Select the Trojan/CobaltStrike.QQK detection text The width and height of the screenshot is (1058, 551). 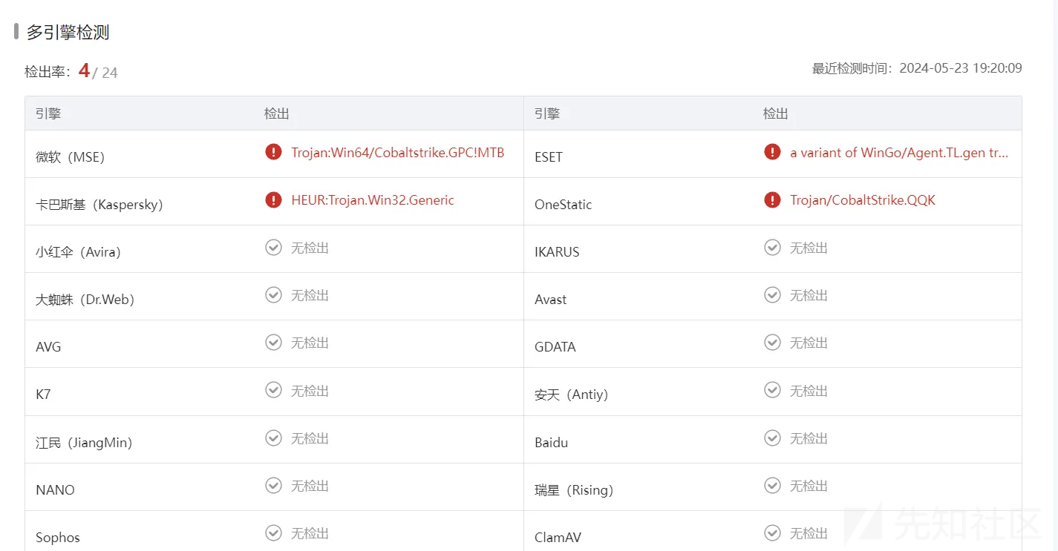[x=863, y=200]
